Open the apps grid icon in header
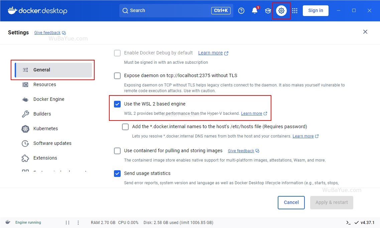The height and width of the screenshot is (228, 380). point(295,11)
